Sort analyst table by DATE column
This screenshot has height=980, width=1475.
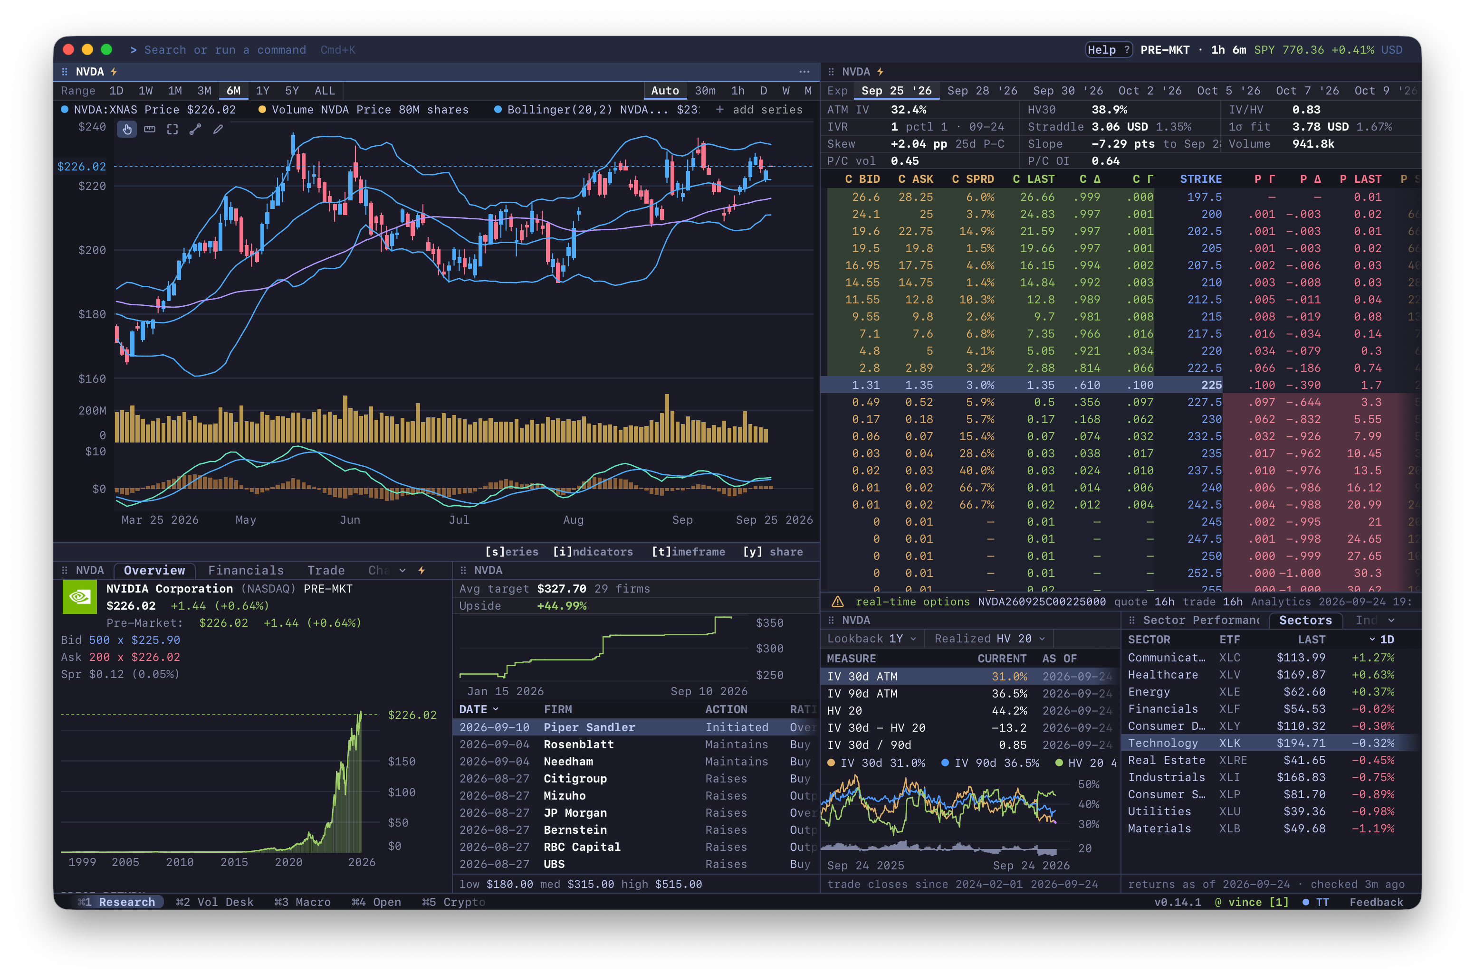coord(479,709)
